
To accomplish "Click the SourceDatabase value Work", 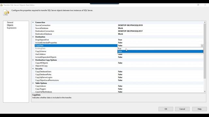I will (x=121, y=28).
